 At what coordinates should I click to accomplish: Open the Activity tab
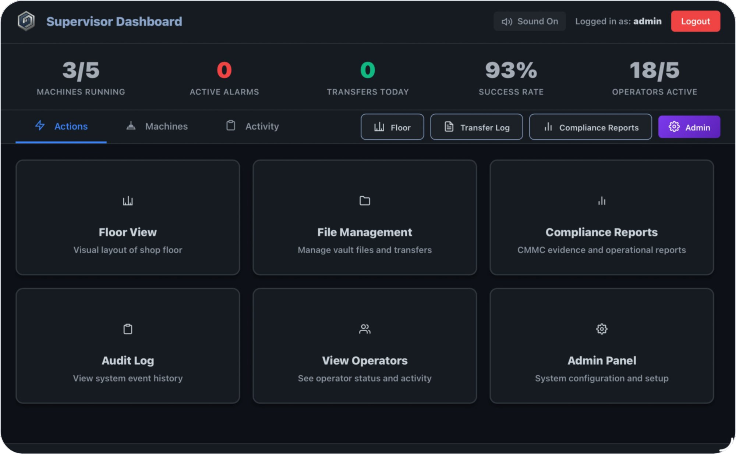tap(252, 126)
